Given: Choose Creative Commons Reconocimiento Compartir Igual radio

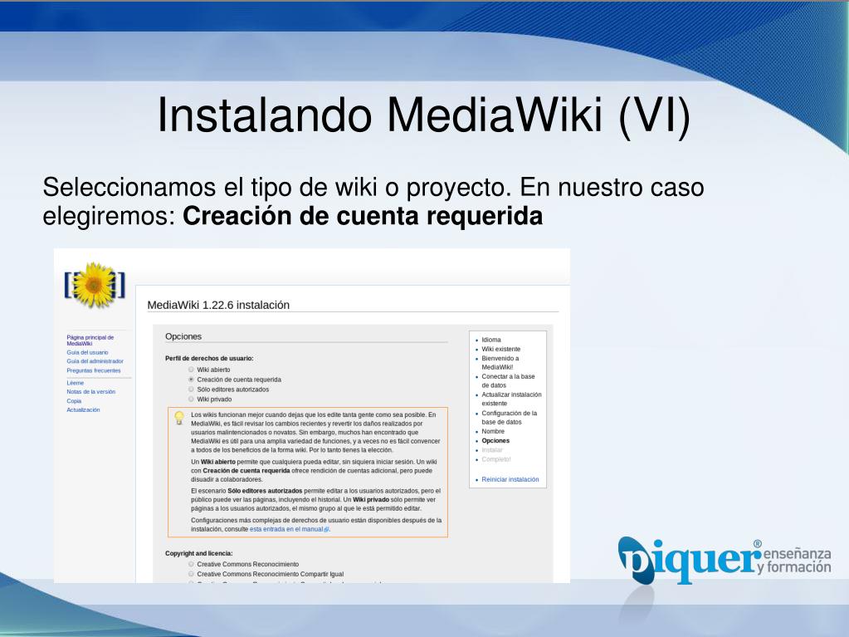Looking at the screenshot, I should tap(191, 574).
